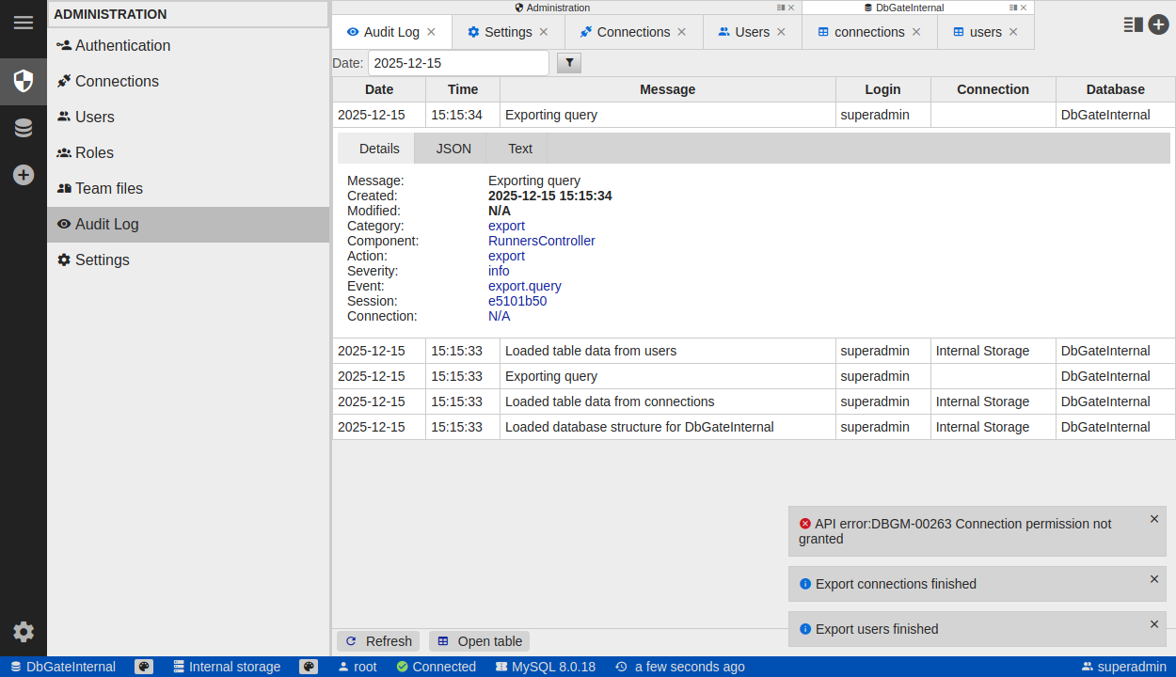
Task: Close the Settings tab
Action: [544, 32]
